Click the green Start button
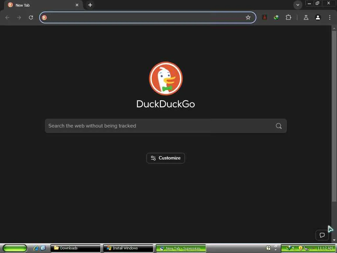 pos(15,248)
